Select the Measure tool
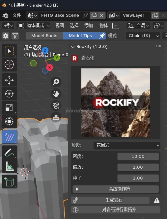Viewport: 167px width, 219px height. pyautogui.click(x=9, y=166)
